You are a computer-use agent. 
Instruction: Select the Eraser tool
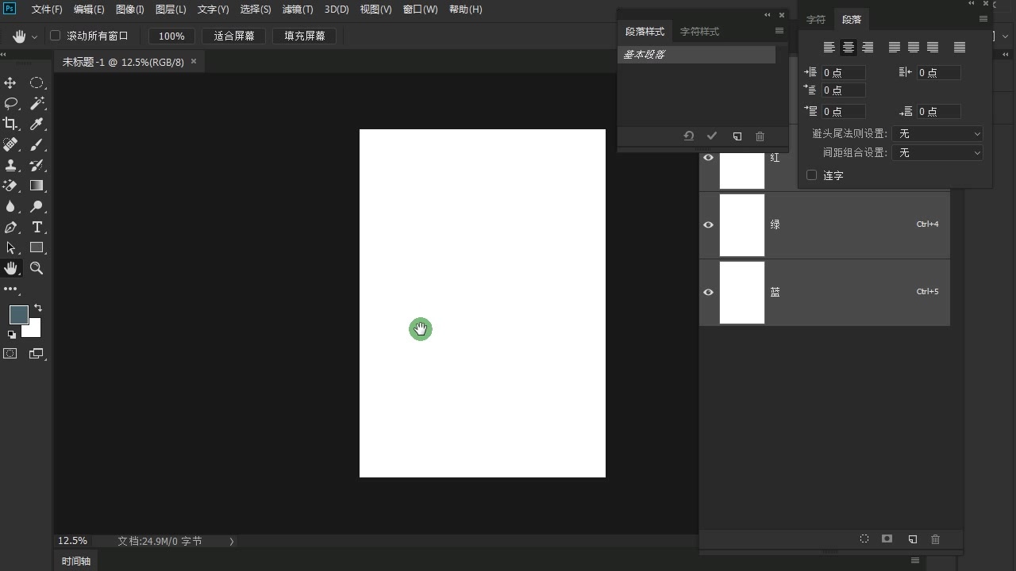click(10, 186)
